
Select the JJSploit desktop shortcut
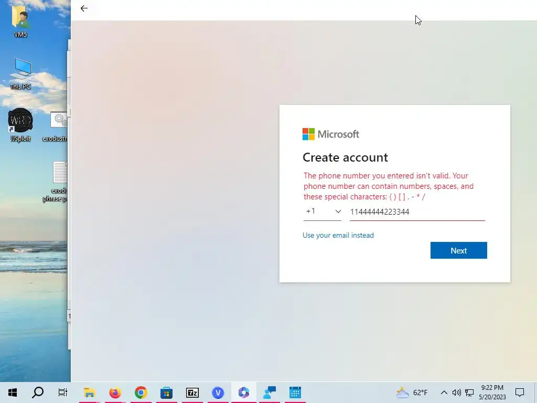click(20, 125)
